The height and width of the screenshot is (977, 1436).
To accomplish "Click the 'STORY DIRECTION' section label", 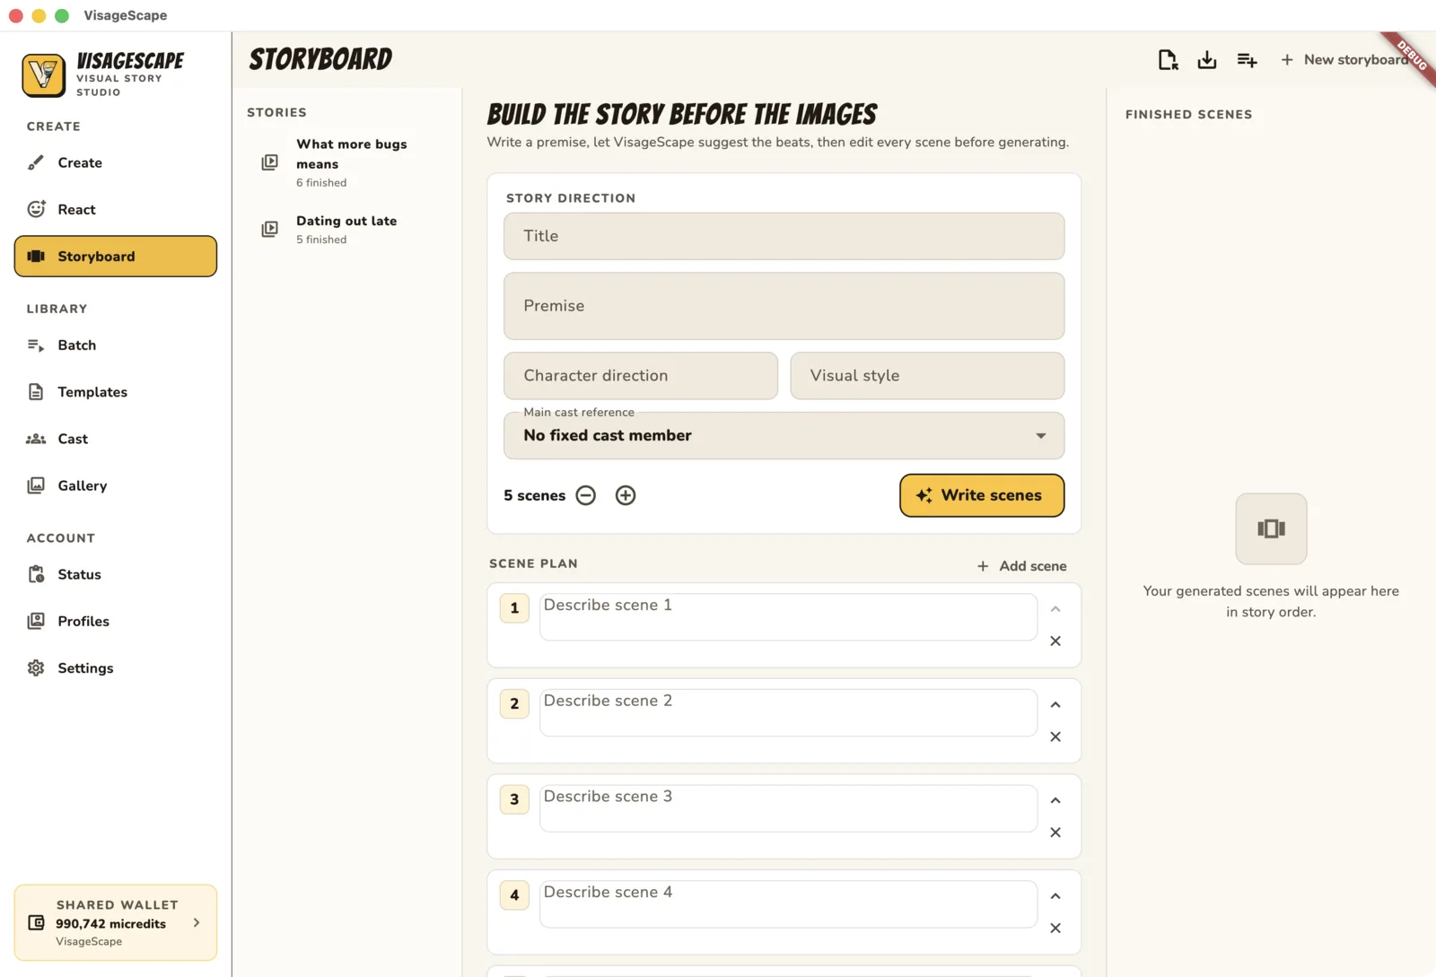I will [x=571, y=198].
